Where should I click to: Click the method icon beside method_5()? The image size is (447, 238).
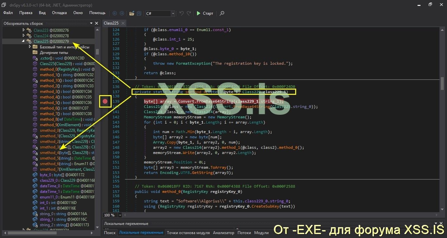point(35,103)
